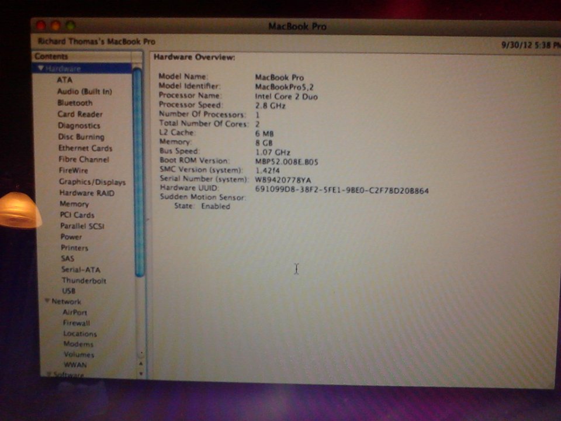
Task: Select Printers in the sidebar
Action: point(74,248)
